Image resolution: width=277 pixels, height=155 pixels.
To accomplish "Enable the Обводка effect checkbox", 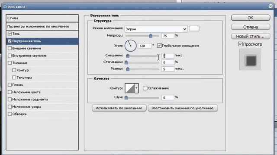I will click(10, 114).
